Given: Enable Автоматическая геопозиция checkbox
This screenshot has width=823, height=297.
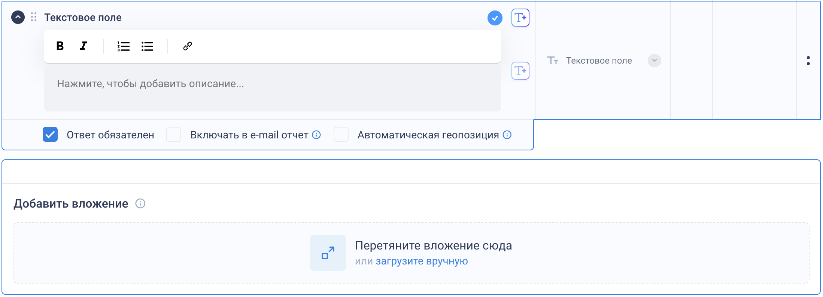Looking at the screenshot, I should [x=341, y=135].
